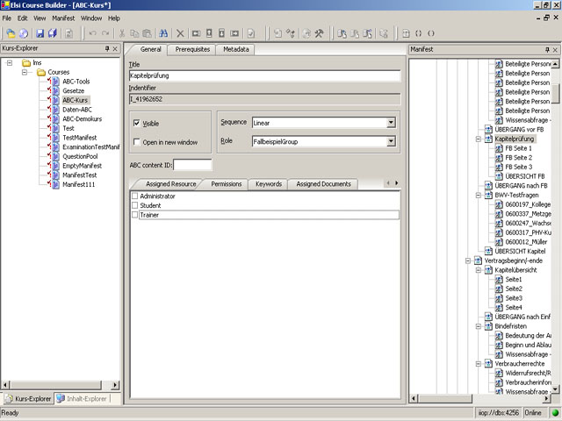Click the ABC-Tools manifest icon
Image resolution: width=562 pixels, height=421 pixels.
pos(55,82)
